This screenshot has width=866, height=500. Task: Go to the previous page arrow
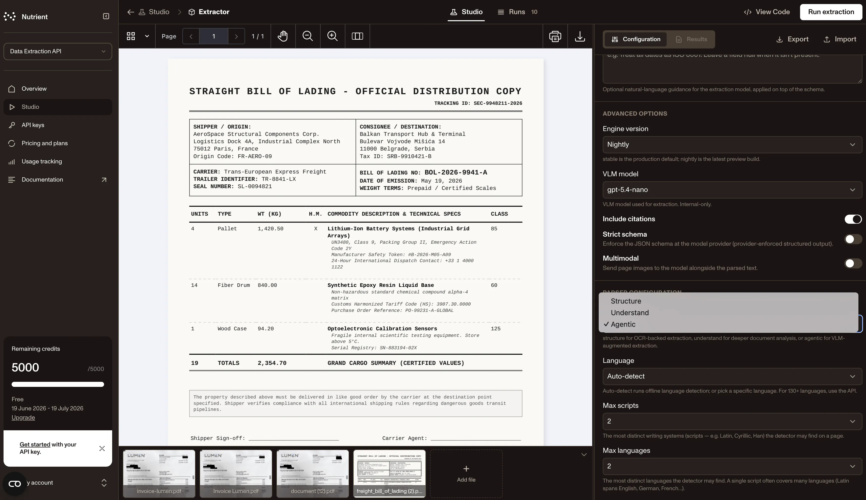(191, 36)
